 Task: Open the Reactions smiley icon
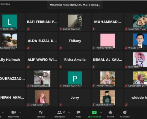(x=125, y=112)
